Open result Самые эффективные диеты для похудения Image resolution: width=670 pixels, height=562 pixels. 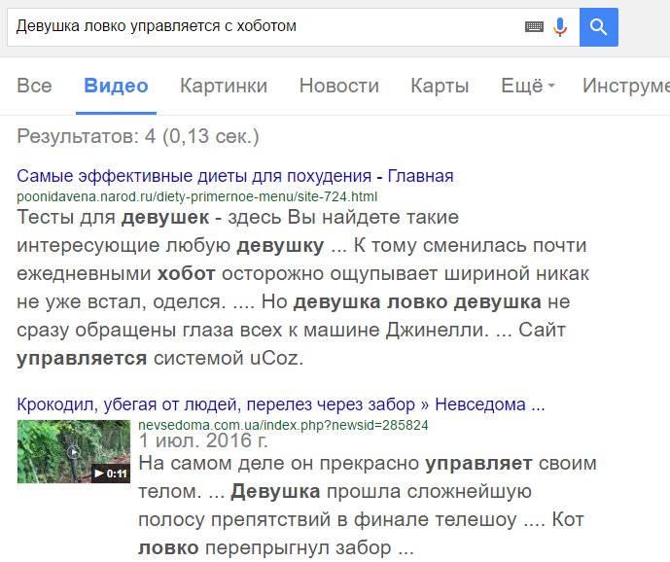pos(235,176)
